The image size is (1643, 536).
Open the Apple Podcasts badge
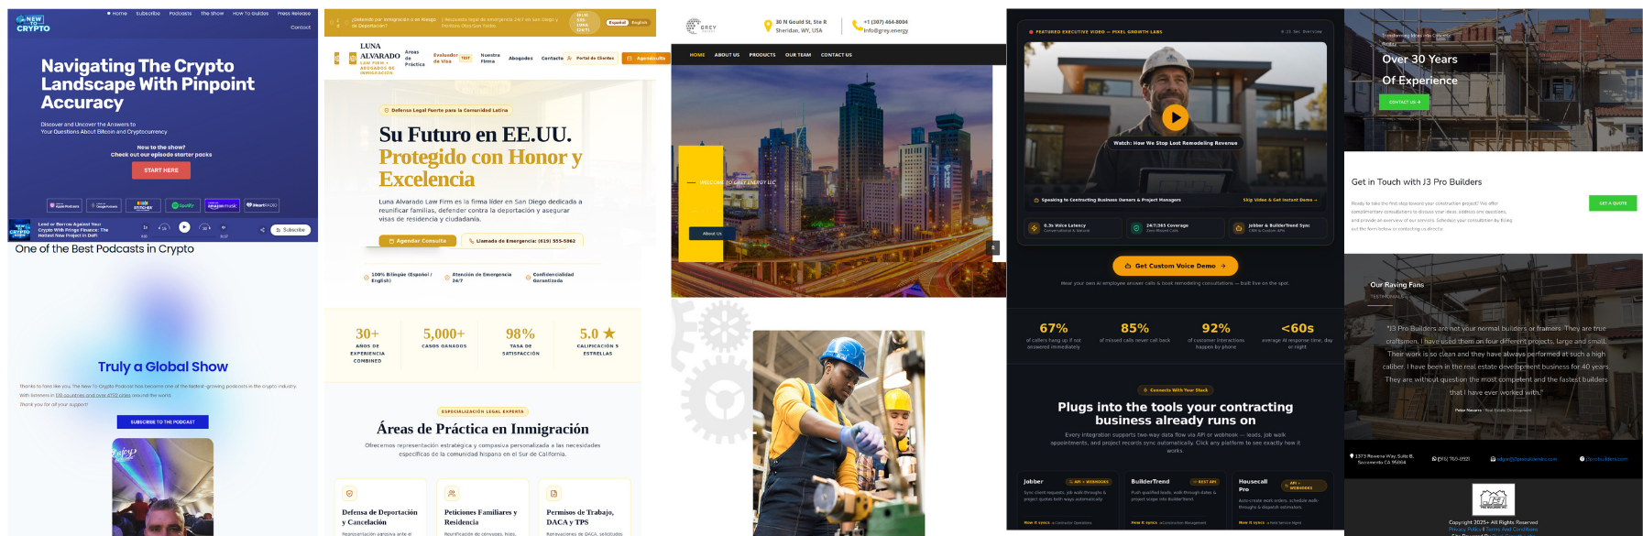click(x=65, y=205)
